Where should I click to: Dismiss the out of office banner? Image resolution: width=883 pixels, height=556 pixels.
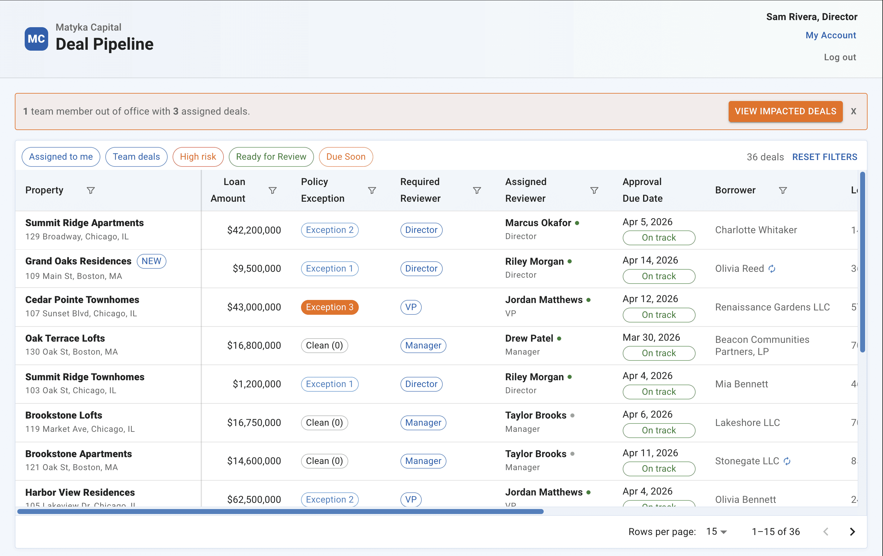coord(853,112)
